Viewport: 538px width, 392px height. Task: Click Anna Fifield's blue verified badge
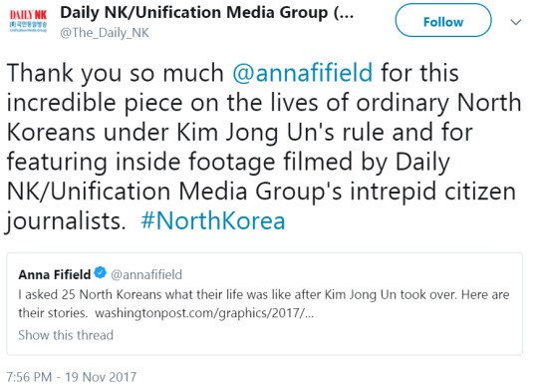[x=101, y=273]
